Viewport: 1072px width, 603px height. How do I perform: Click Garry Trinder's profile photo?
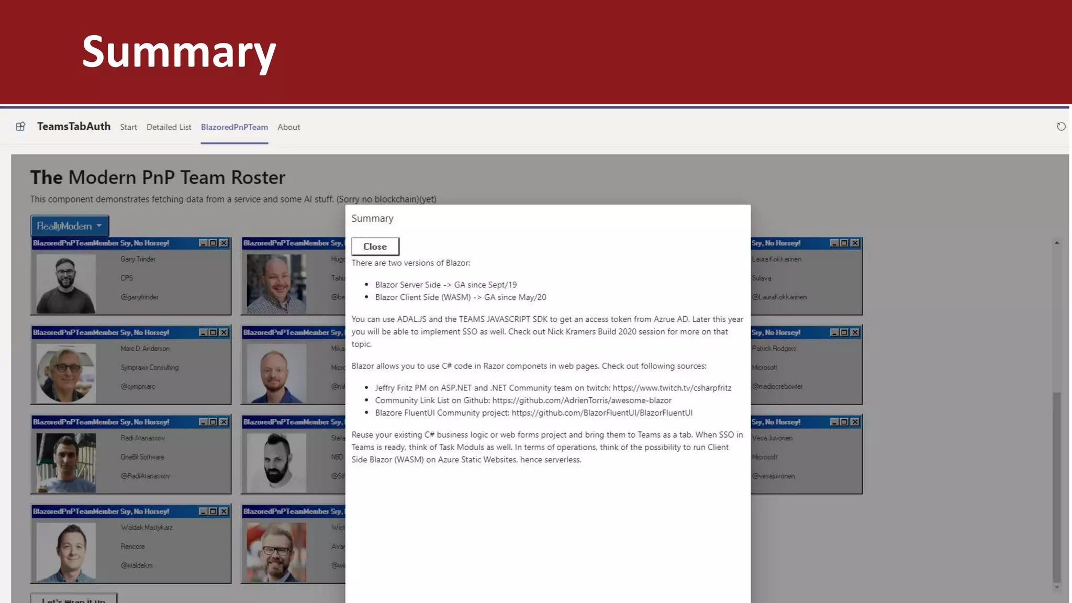point(66,284)
